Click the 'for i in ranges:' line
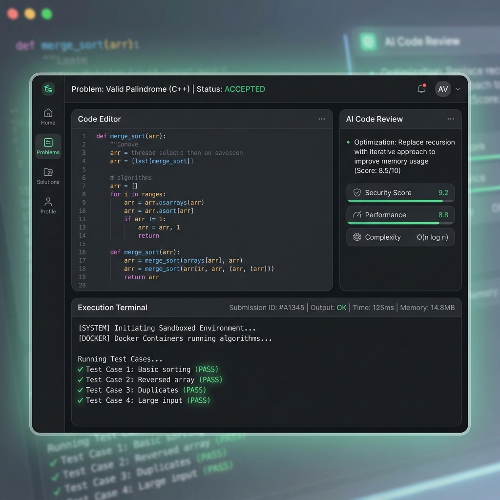Screen dimensions: 500x500 coord(138,194)
